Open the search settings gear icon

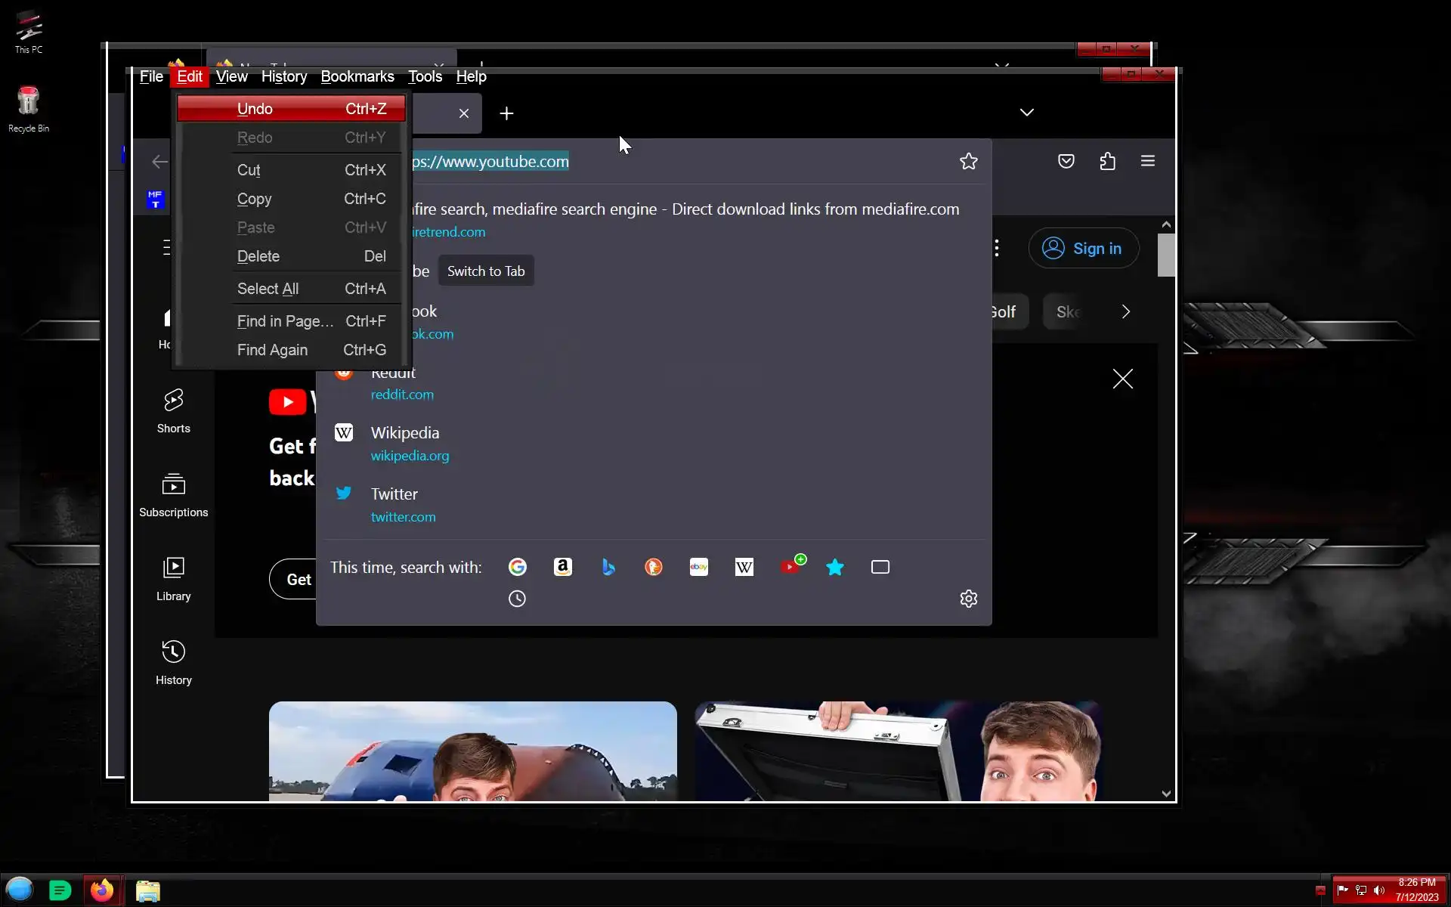pos(968,599)
